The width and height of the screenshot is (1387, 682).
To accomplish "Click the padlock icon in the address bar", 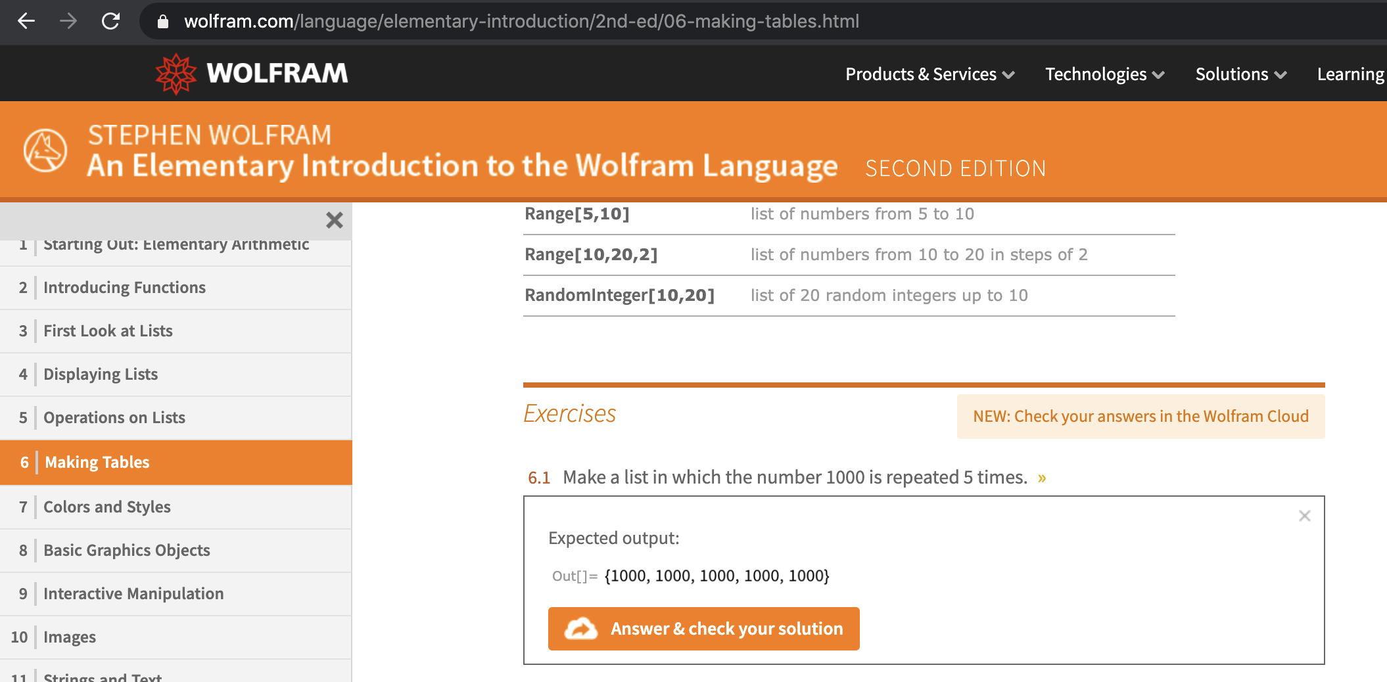I will (x=163, y=22).
